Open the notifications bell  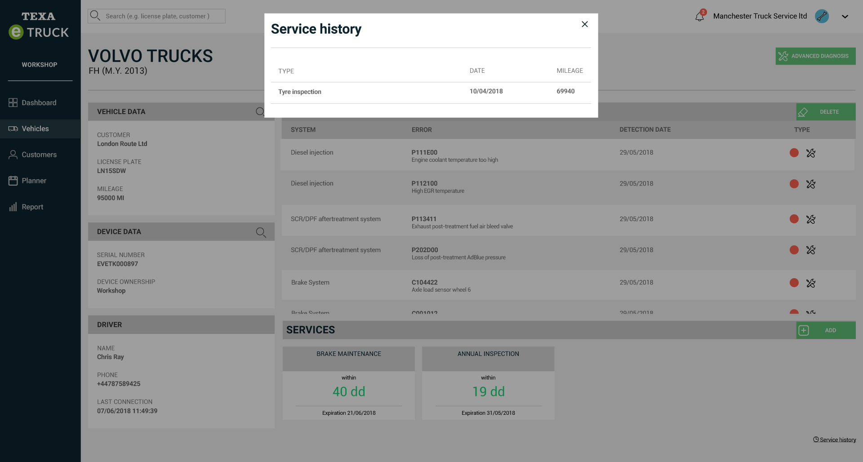[x=699, y=17]
